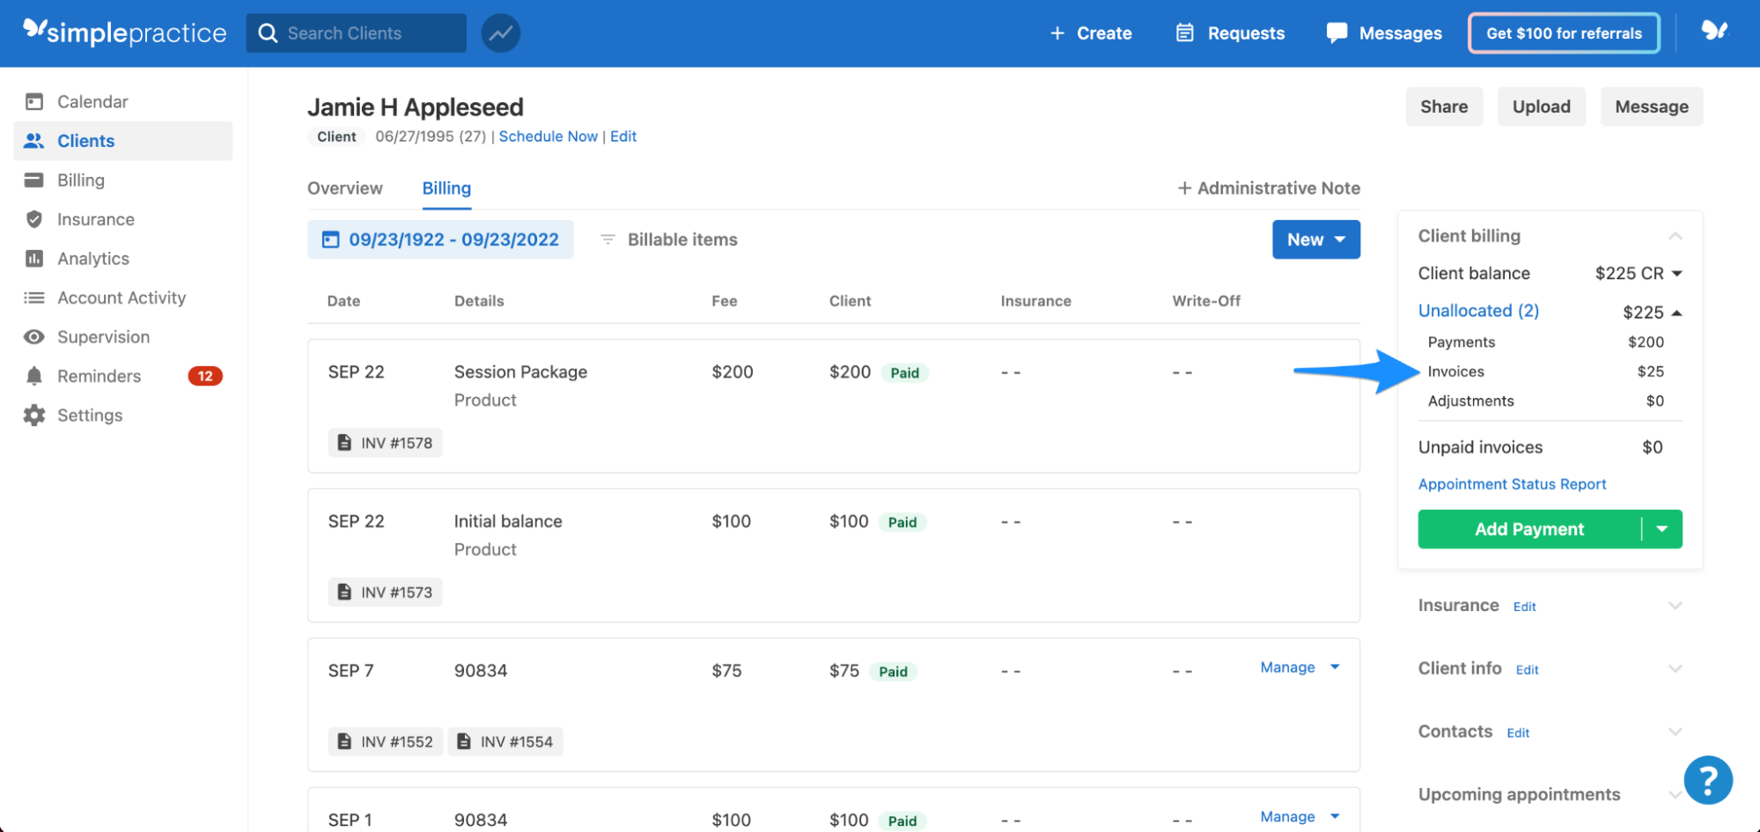Expand the Contacts section chevron
Image resolution: width=1760 pixels, height=832 pixels.
pyautogui.click(x=1675, y=732)
